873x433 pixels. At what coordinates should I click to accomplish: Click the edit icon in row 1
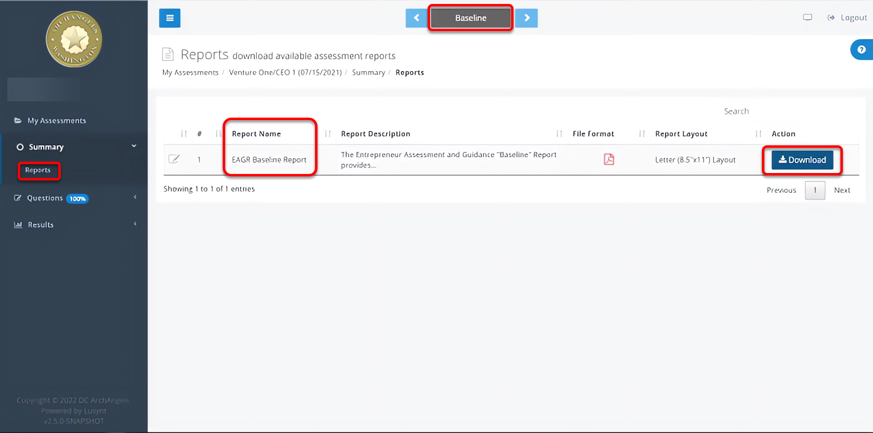174,159
